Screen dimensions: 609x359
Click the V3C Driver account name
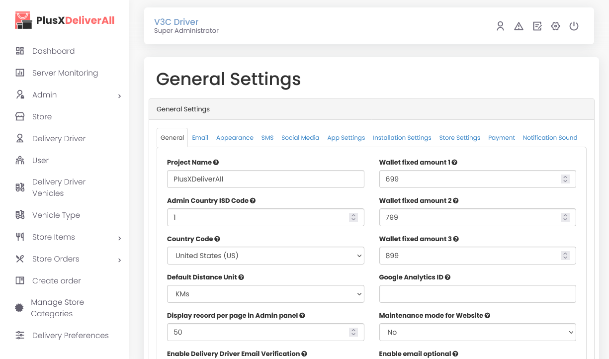176,22
